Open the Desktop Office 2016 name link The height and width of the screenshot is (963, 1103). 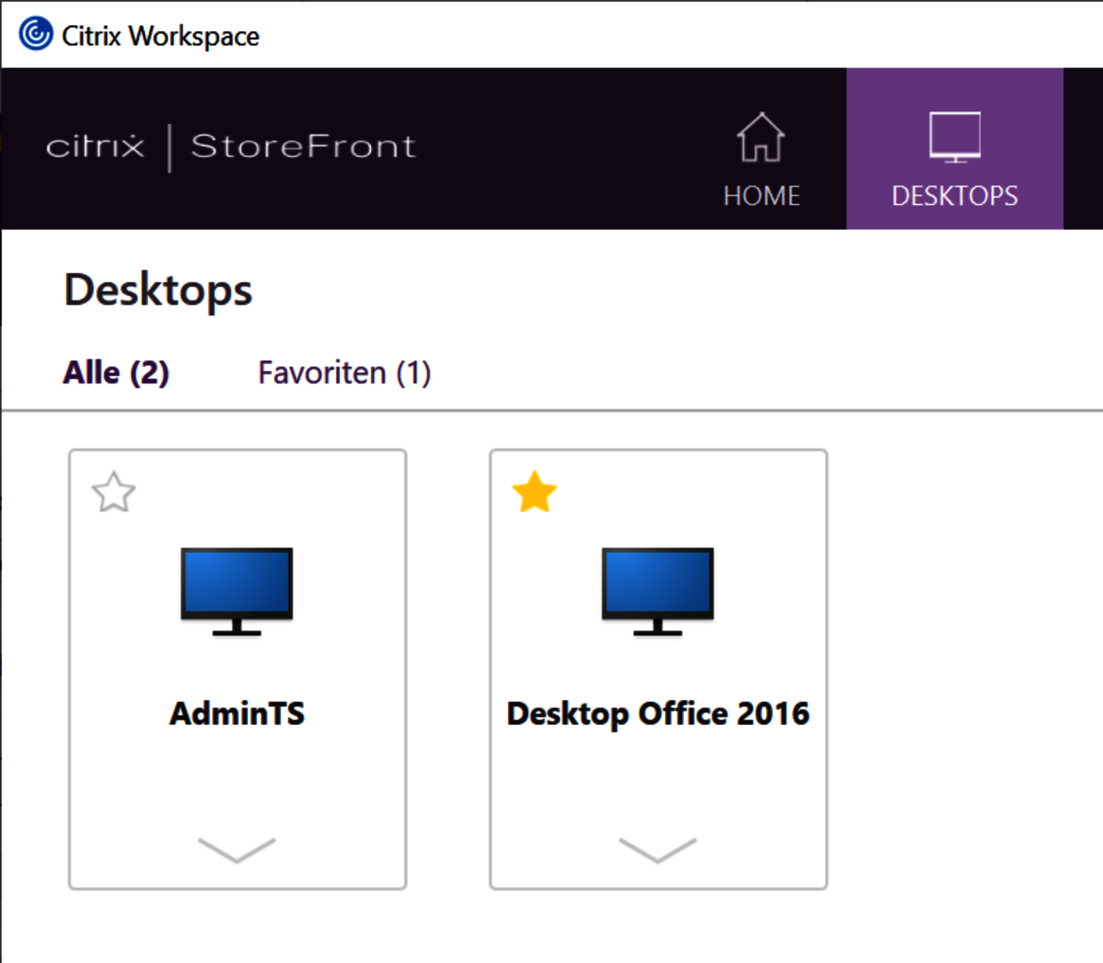pyautogui.click(x=657, y=713)
